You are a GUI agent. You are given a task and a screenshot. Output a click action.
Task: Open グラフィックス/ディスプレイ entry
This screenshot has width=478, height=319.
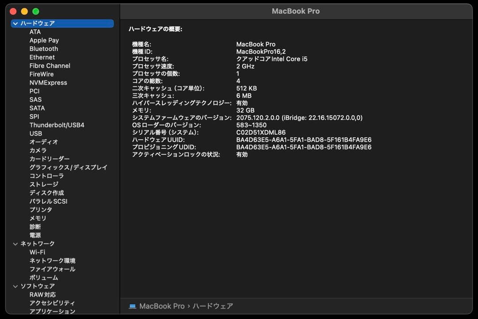click(68, 167)
